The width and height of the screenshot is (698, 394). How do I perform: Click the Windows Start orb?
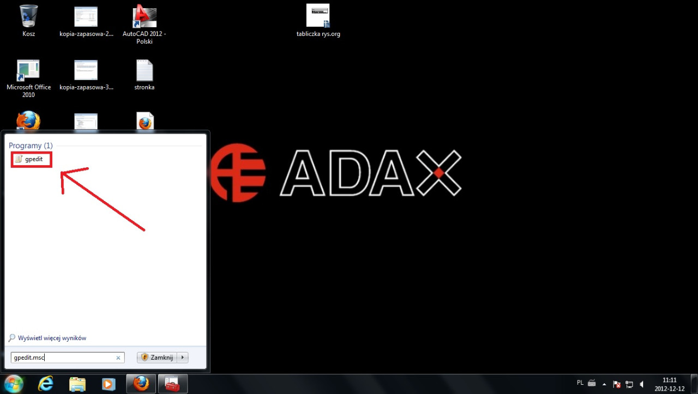tap(14, 384)
